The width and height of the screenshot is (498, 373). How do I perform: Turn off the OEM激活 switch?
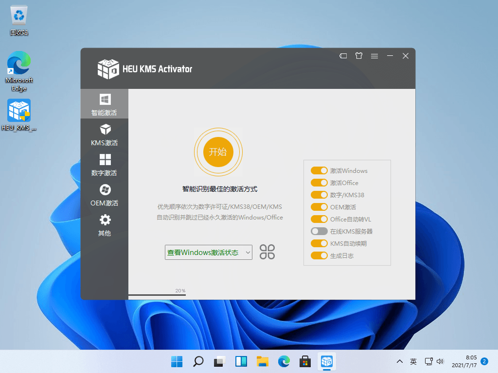pyautogui.click(x=319, y=207)
